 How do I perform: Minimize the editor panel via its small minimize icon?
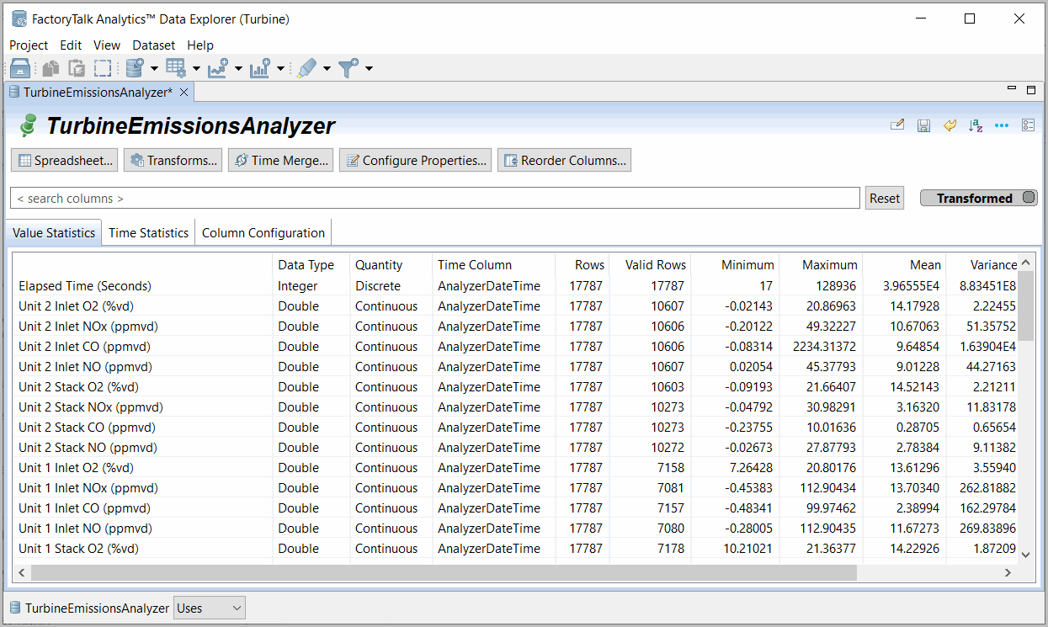point(1012,88)
